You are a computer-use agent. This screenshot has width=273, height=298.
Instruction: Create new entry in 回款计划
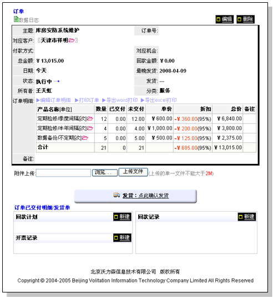point(122,217)
